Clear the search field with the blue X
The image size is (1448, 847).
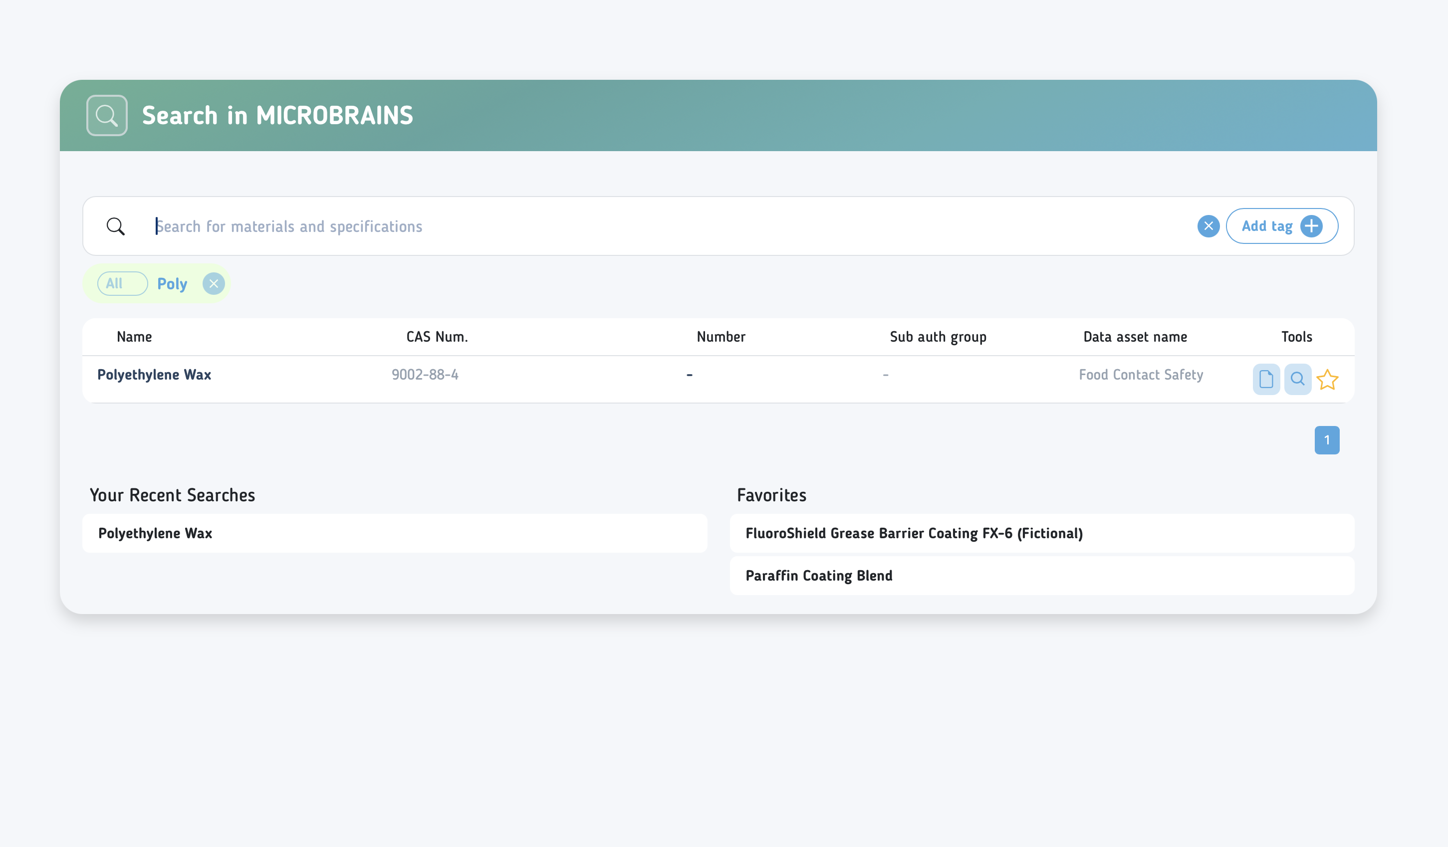point(1208,226)
